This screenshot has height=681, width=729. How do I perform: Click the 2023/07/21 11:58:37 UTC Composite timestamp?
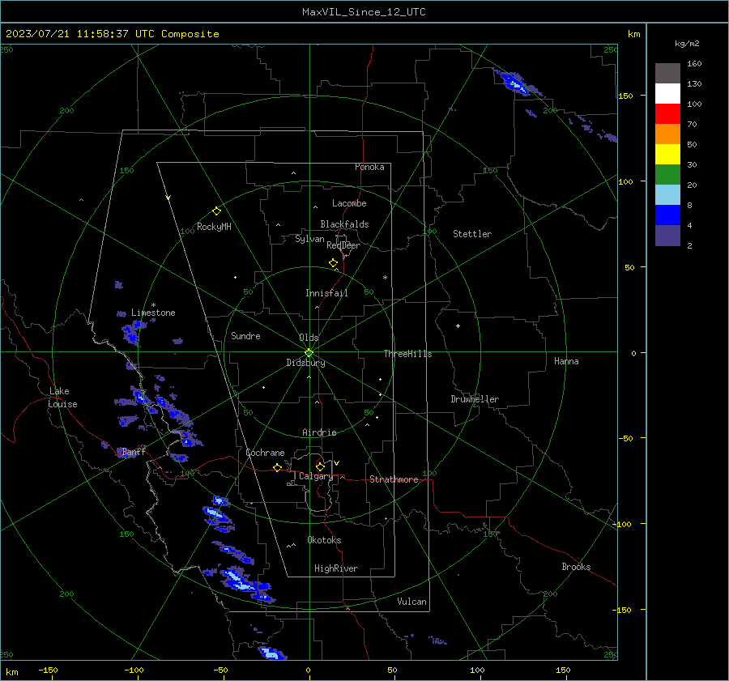[x=112, y=34]
